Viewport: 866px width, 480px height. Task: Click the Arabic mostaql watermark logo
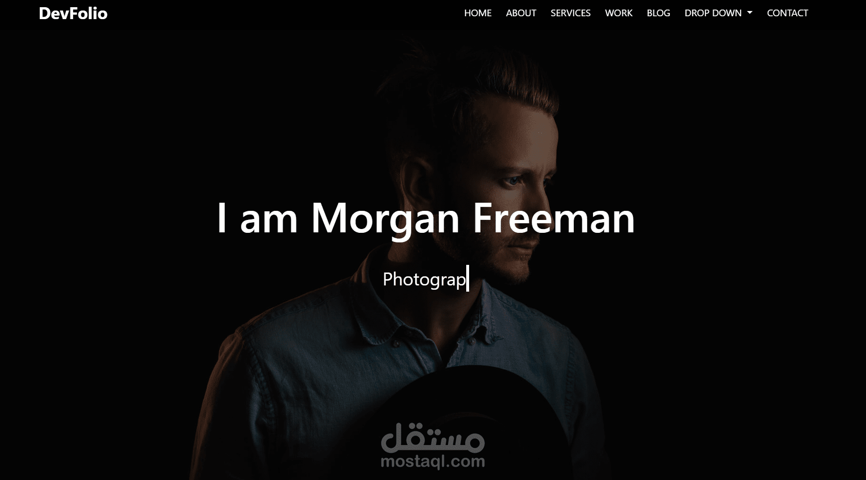click(x=433, y=437)
